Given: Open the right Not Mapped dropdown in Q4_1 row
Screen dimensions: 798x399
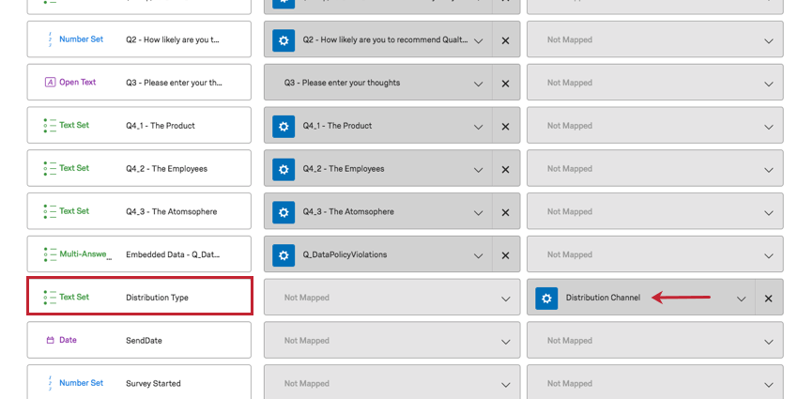Looking at the screenshot, I should point(654,126).
